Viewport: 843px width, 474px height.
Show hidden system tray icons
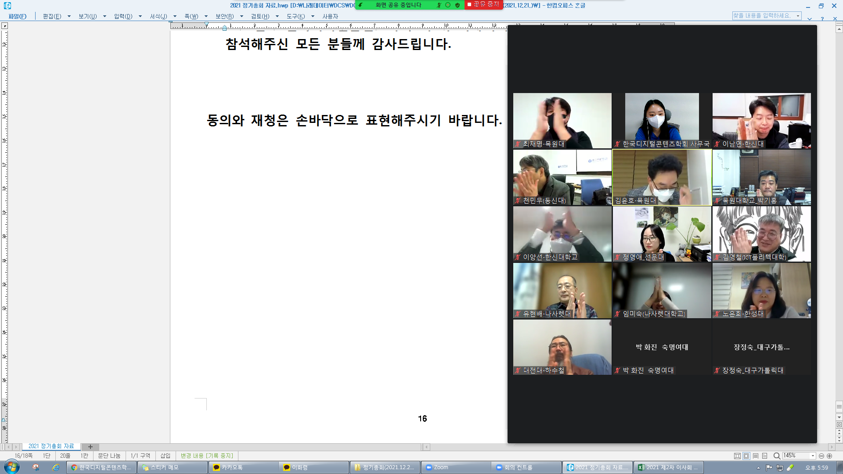click(x=758, y=468)
